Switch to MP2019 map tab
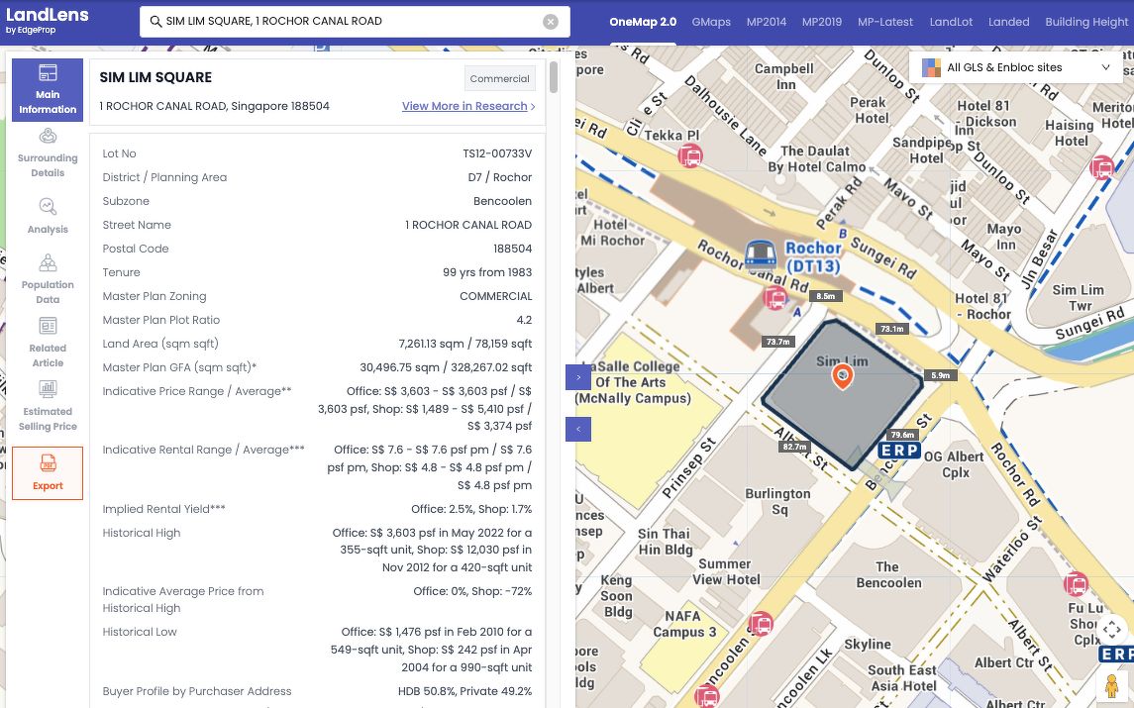 pos(822,22)
